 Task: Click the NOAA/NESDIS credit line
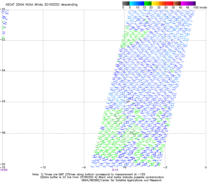point(121,180)
